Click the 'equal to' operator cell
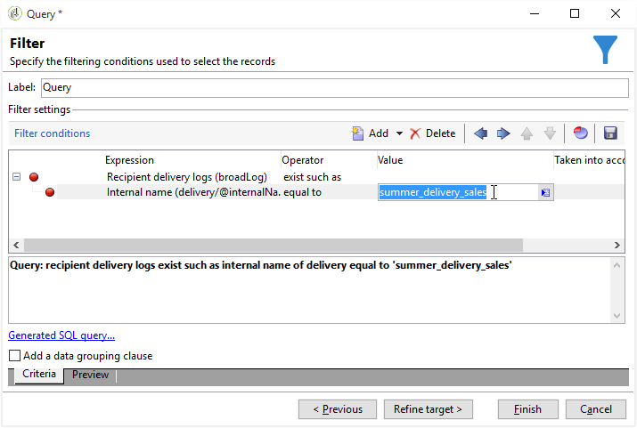 point(302,192)
